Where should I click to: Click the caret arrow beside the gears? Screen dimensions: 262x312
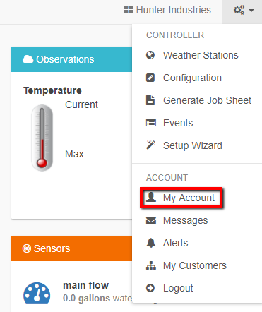(251, 11)
